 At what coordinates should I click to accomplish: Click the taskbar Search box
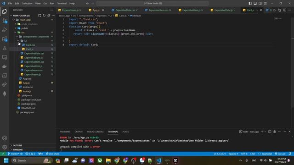tap(32, 160)
